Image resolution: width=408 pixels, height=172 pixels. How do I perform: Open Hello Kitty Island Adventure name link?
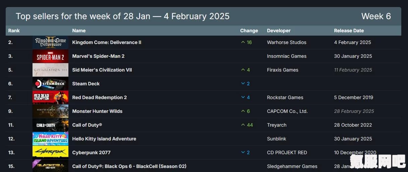(104, 139)
